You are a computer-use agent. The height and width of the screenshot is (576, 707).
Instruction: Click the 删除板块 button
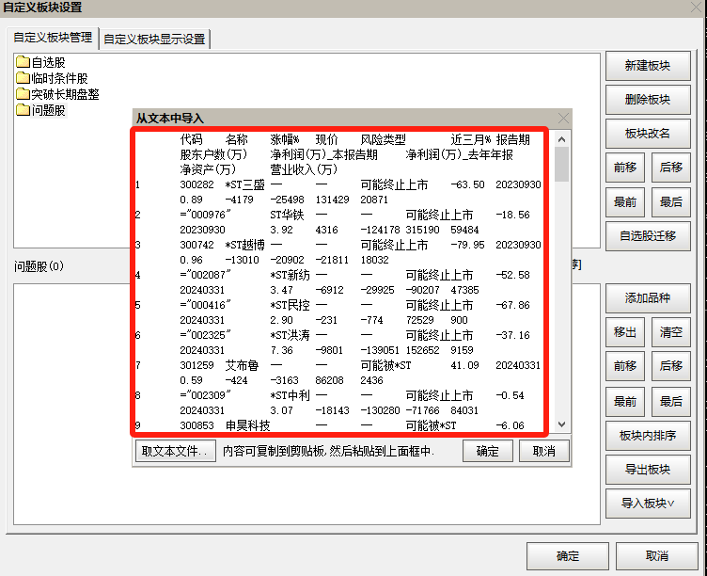pos(648,100)
